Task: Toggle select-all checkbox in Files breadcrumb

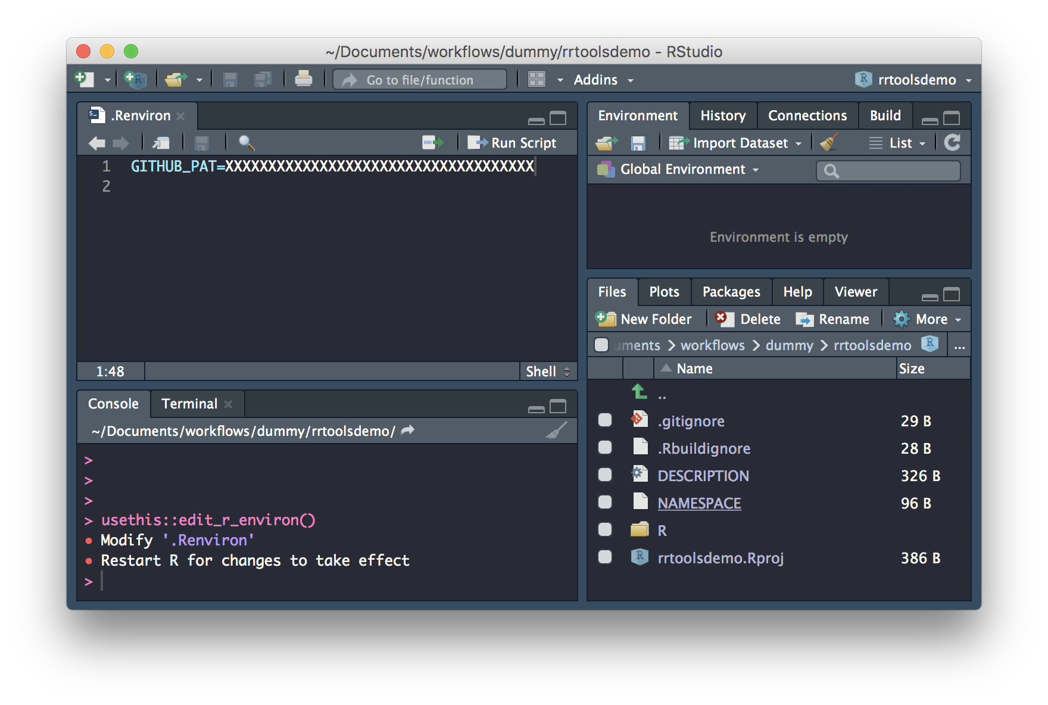Action: (x=601, y=345)
